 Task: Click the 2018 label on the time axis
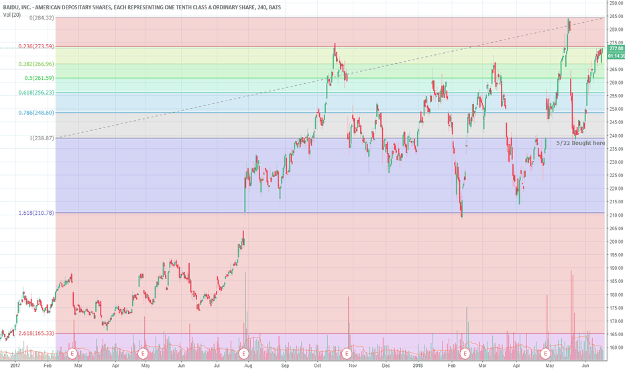click(418, 366)
